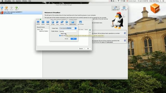Screen dimensions: 166x93
Task: Open the General settings tab icon
Action: pyautogui.click(x=38, y=22)
